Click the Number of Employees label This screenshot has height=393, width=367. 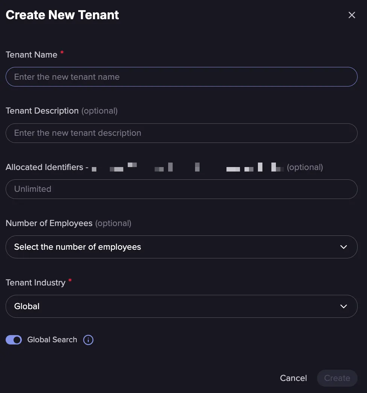pos(49,223)
